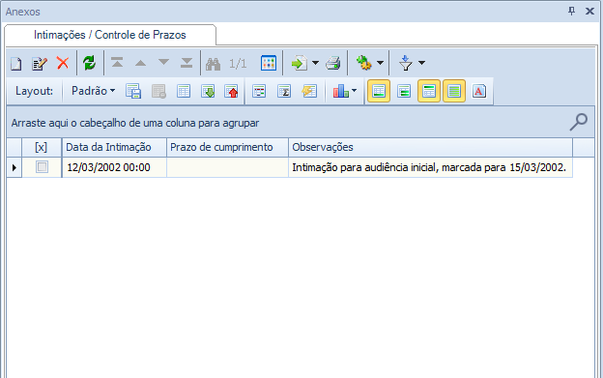
Task: Click the new record blank page icon
Action: click(16, 63)
